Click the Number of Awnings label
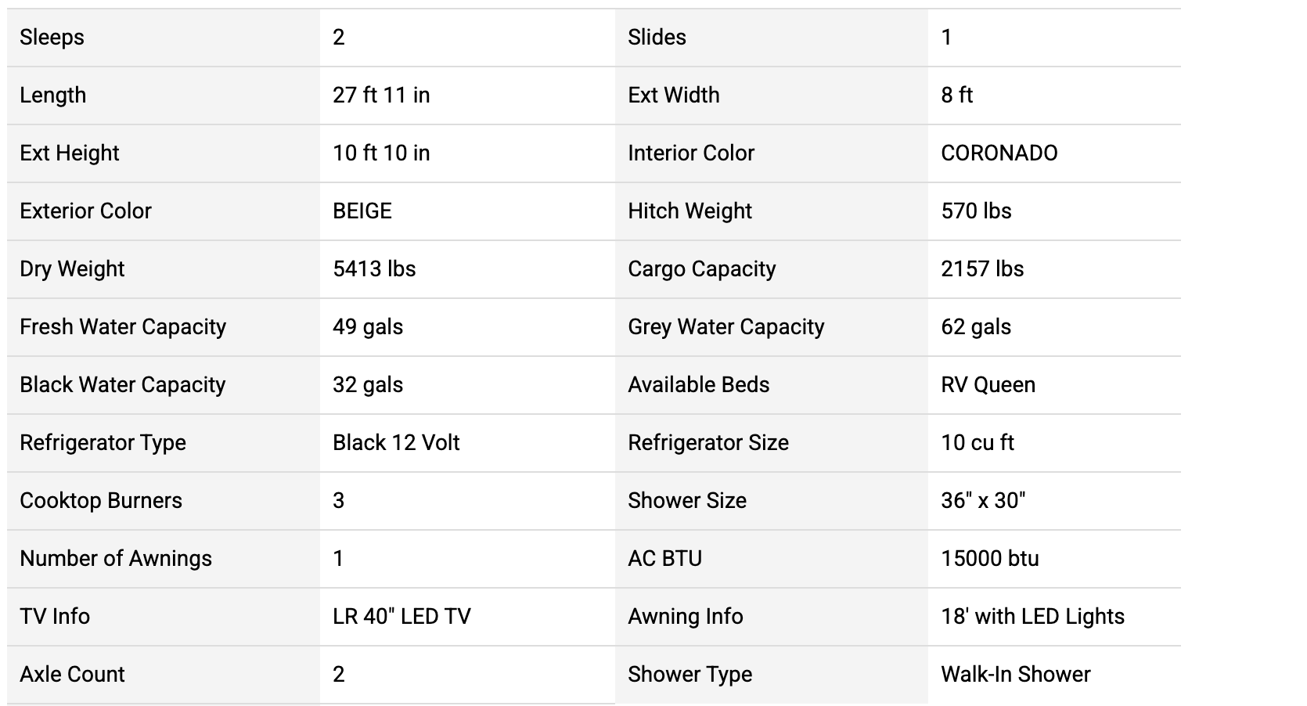1307x706 pixels. (x=116, y=559)
